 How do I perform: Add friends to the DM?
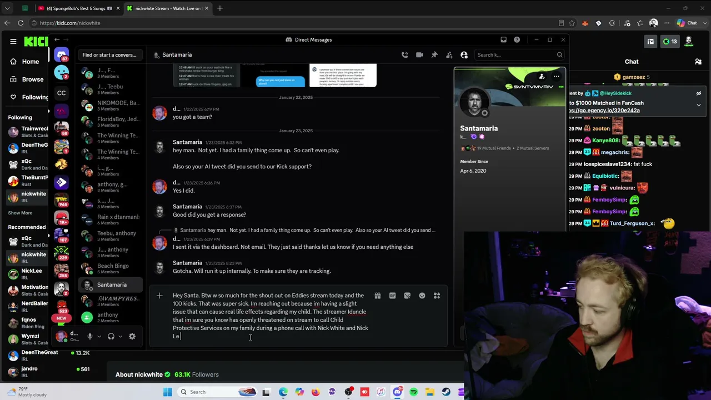449,55
